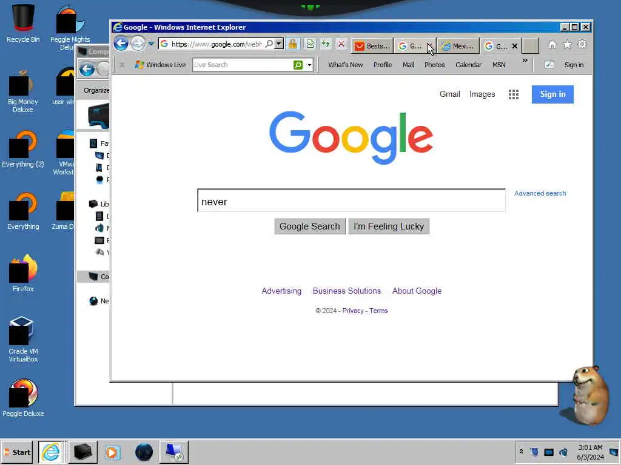Open a new blank tab
This screenshot has height=465, width=621.
[530, 46]
